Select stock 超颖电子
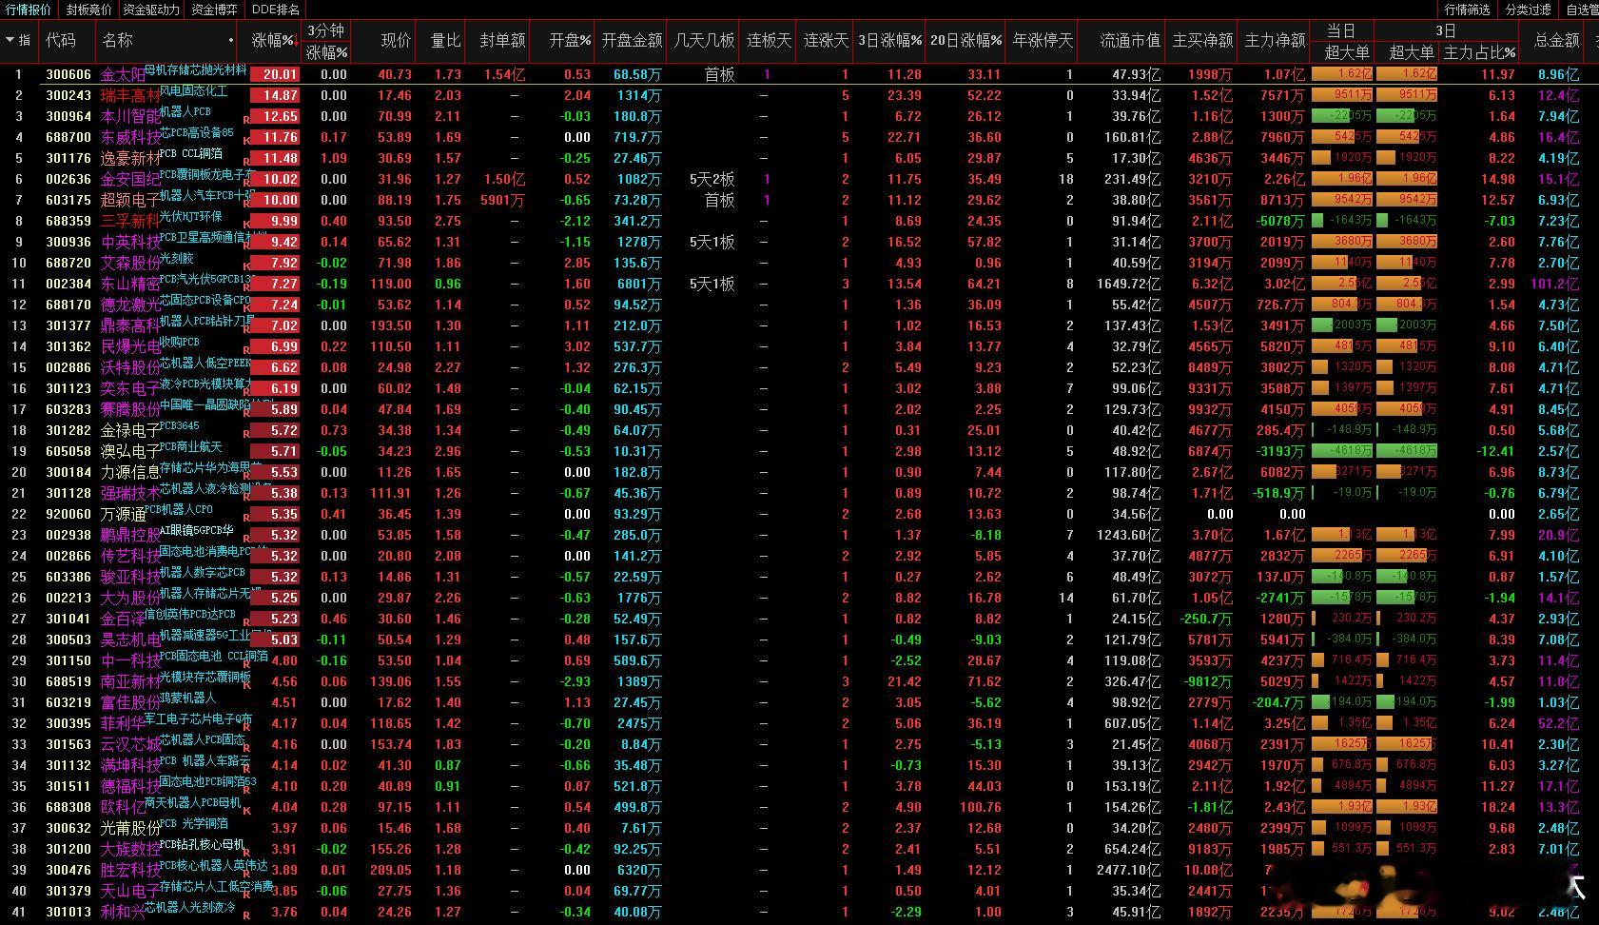This screenshot has width=1599, height=925. 130,200
